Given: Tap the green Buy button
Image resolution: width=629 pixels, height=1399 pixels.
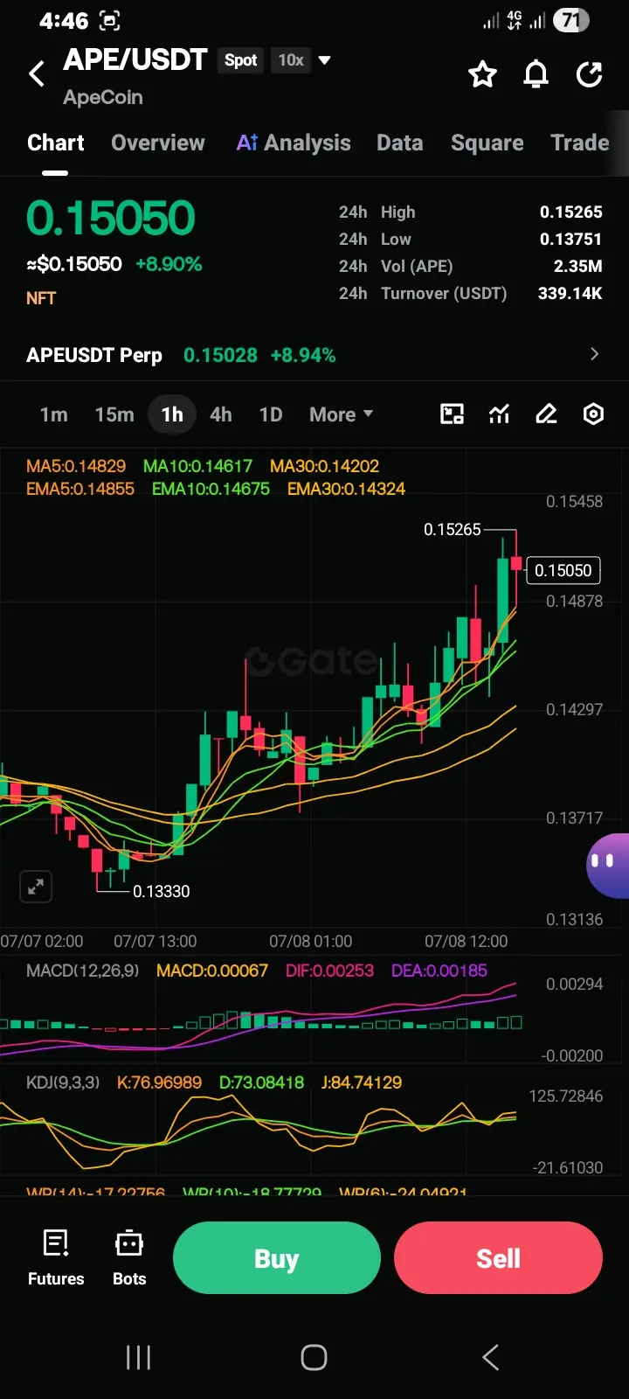Looking at the screenshot, I should point(277,1258).
